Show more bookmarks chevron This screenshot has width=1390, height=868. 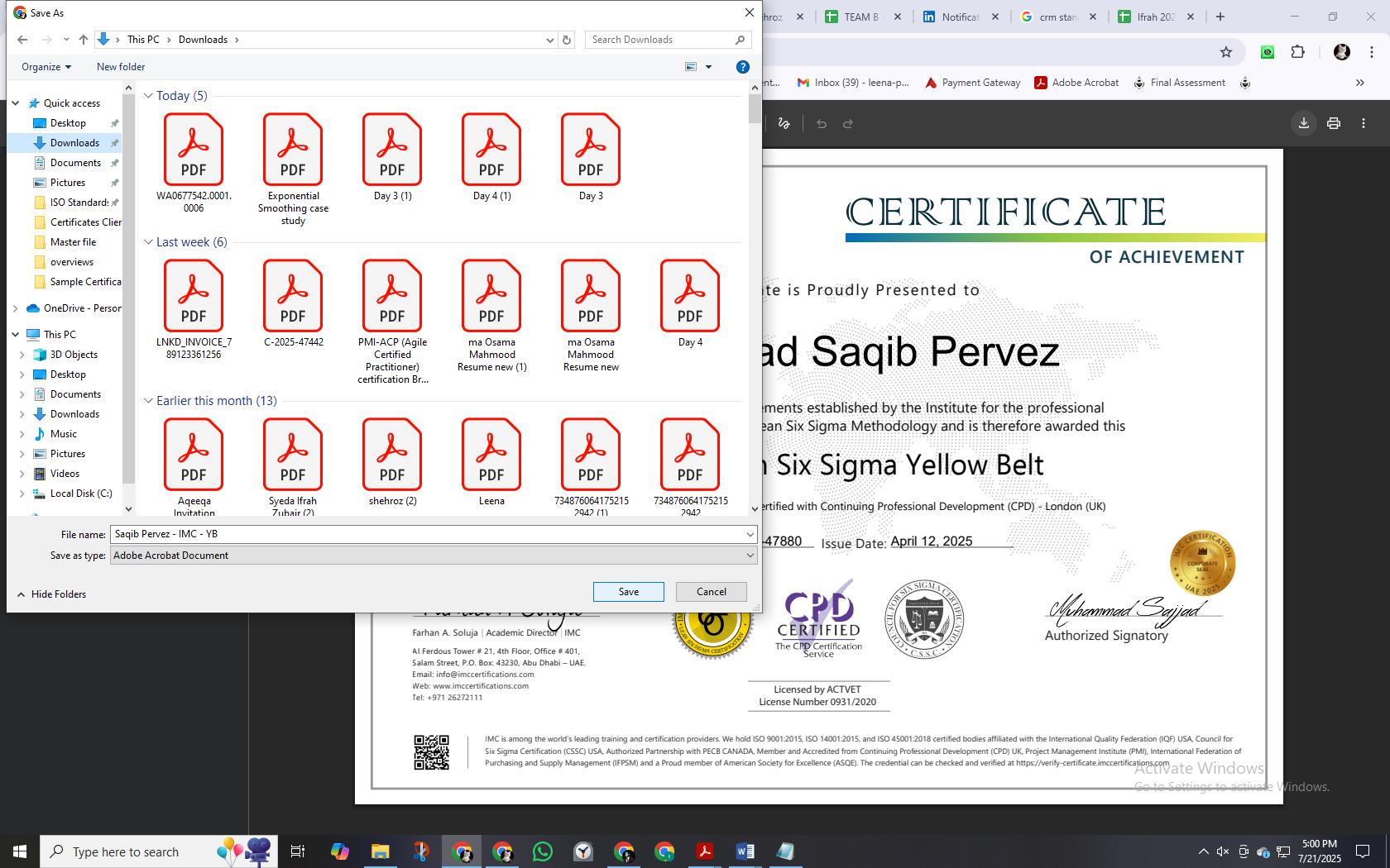point(1359,83)
